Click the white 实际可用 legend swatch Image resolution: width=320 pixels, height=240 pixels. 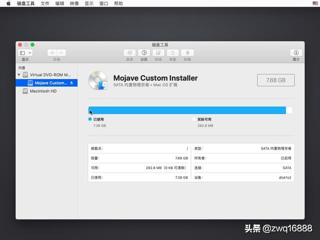pyautogui.click(x=194, y=119)
